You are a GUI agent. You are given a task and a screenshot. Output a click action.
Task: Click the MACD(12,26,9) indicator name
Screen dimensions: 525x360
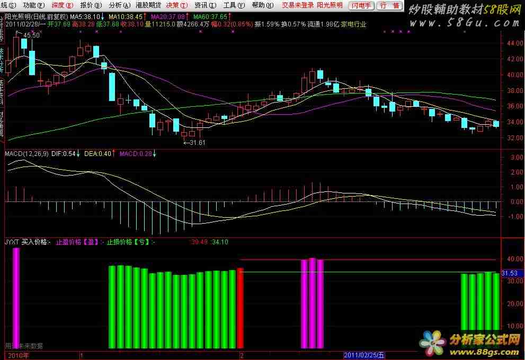point(26,154)
